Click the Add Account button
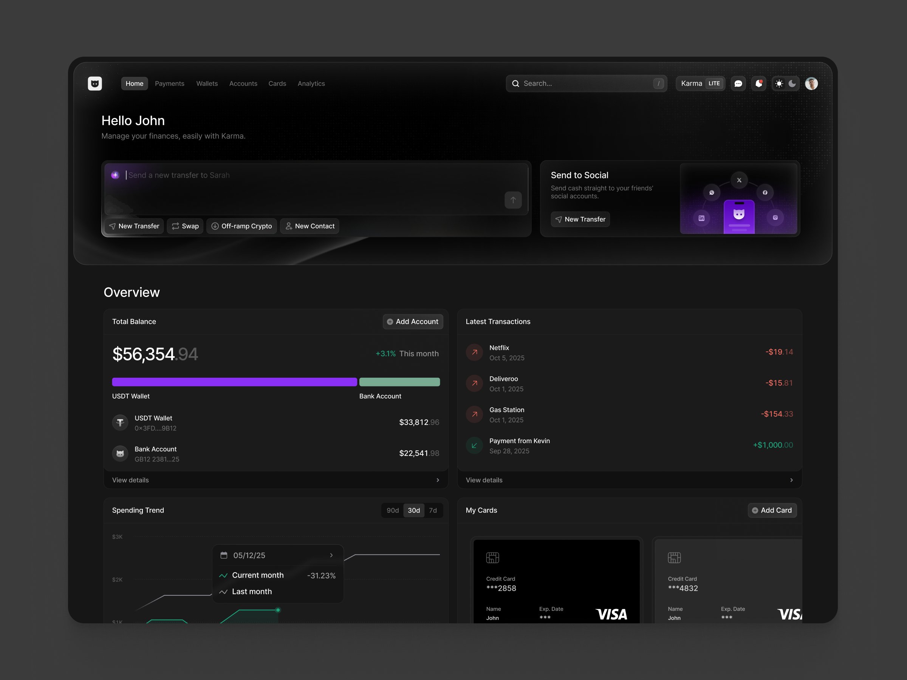The width and height of the screenshot is (907, 680). [x=413, y=322]
